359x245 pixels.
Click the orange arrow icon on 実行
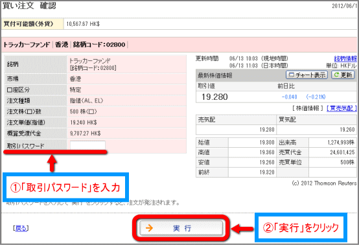pyautogui.click(x=149, y=228)
